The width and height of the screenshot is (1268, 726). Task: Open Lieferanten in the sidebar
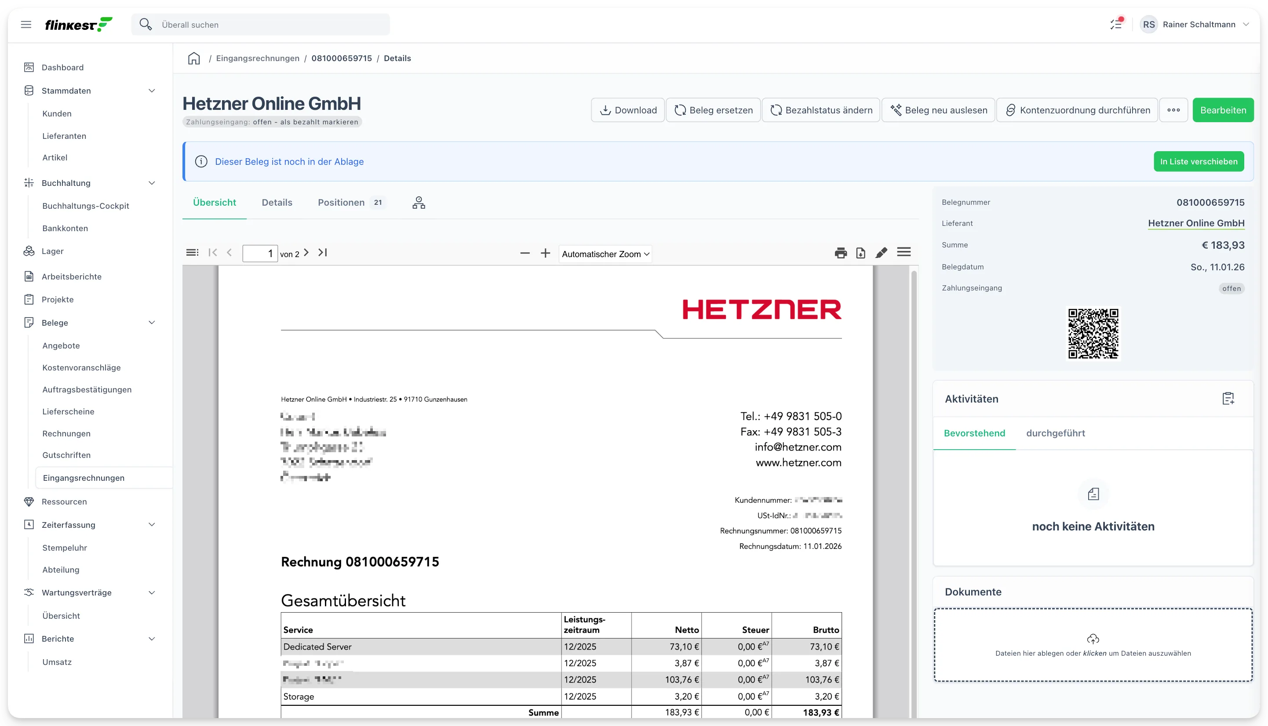coord(64,136)
